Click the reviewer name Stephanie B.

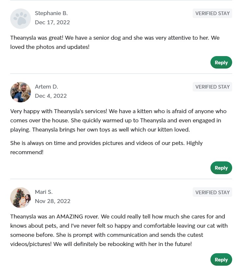pos(51,13)
